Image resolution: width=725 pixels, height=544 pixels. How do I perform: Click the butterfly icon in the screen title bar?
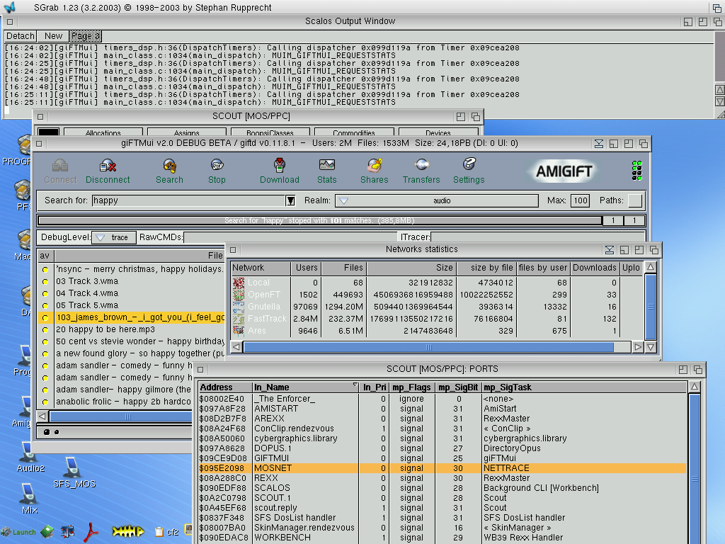tap(9, 7)
